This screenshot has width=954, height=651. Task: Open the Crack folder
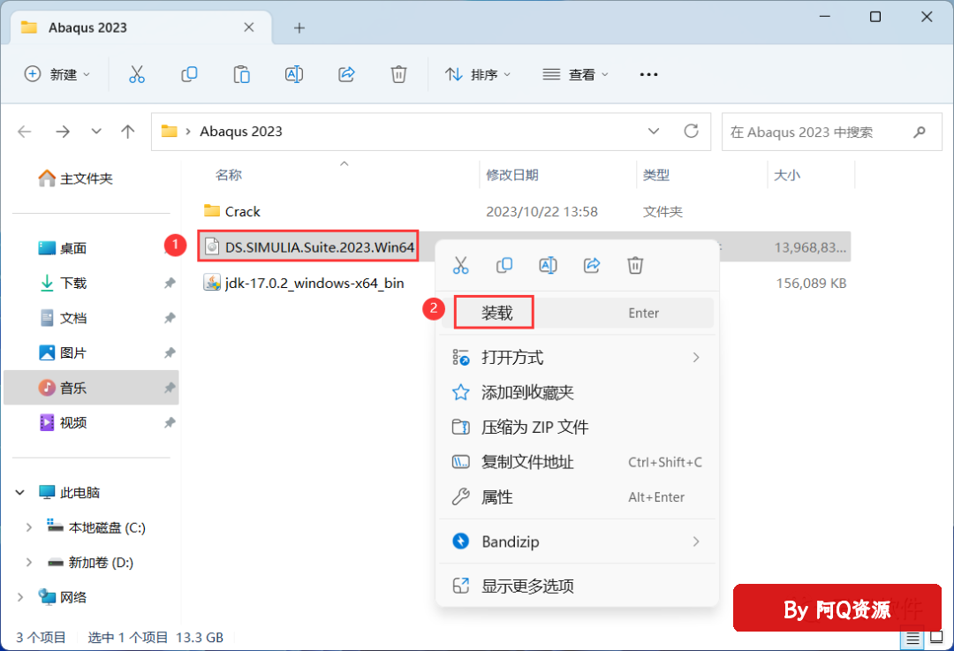(x=242, y=212)
